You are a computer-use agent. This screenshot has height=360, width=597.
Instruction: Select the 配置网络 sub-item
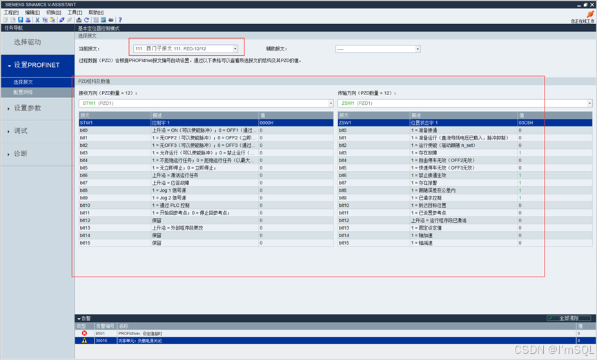point(37,92)
